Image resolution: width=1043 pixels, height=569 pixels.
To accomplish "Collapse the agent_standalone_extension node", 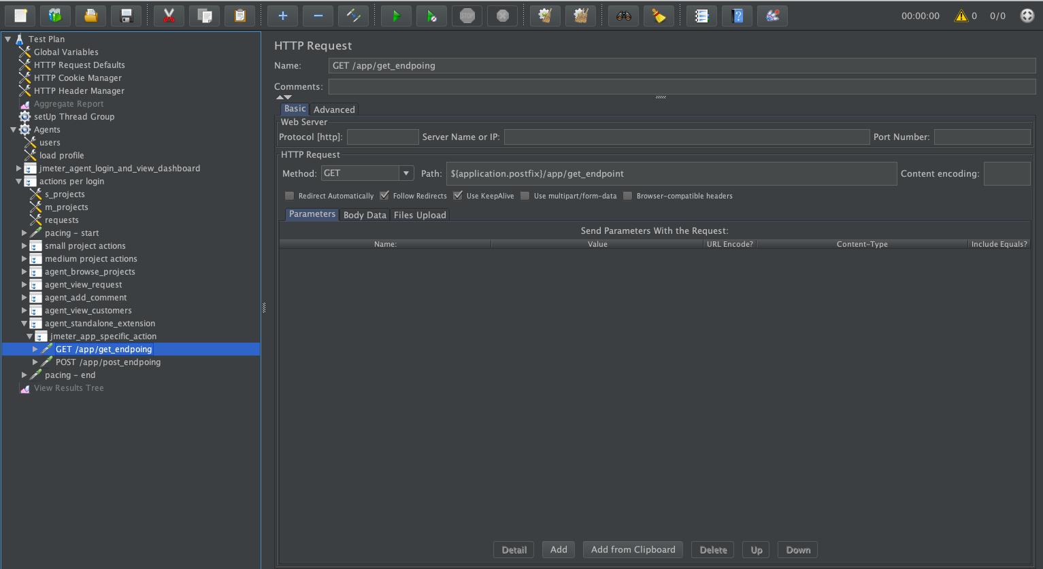I will (x=23, y=323).
